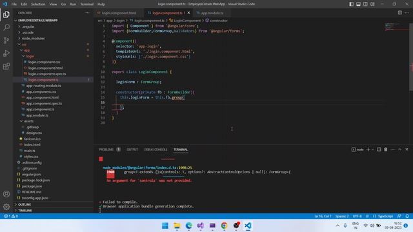Maximize the panel size chevron

point(400,150)
